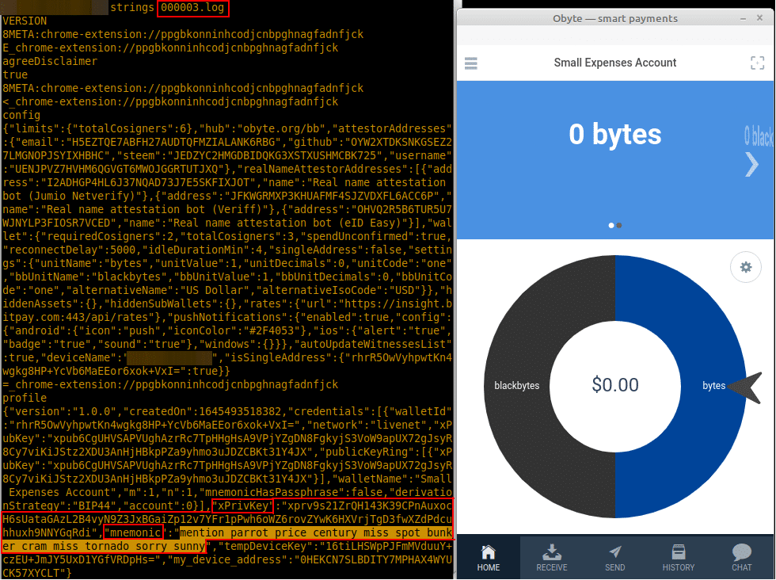The image size is (776, 580).
Task: Click the blackbytes chart segment
Action: point(517,386)
